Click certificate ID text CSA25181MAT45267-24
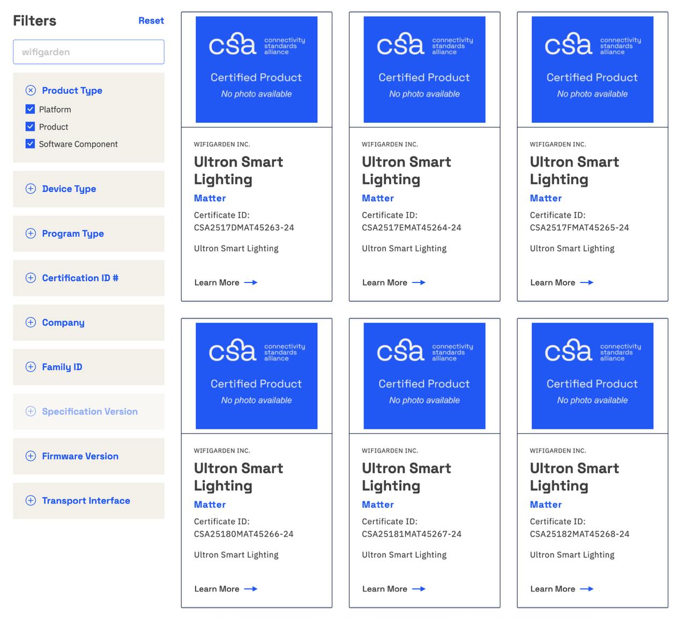The image size is (686, 618). [x=412, y=534]
